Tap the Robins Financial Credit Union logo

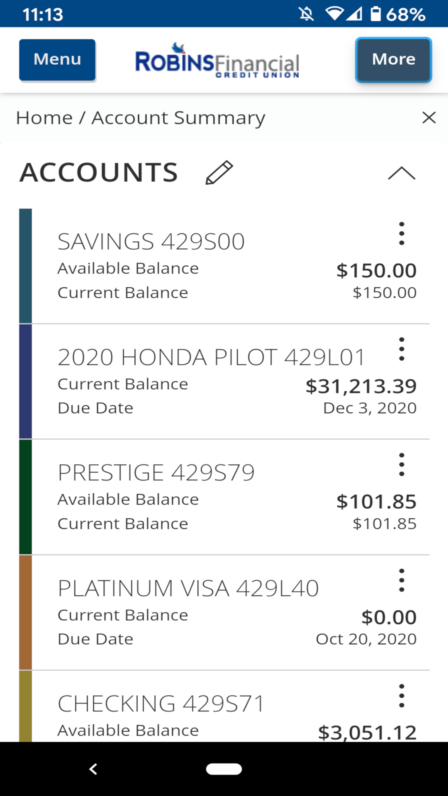coord(217,61)
